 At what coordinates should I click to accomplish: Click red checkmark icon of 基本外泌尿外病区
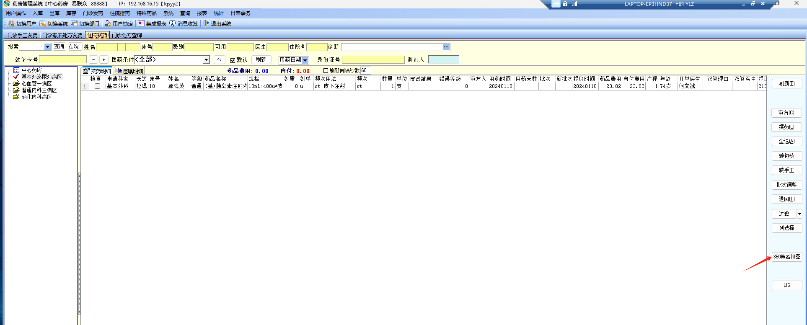click(x=16, y=77)
